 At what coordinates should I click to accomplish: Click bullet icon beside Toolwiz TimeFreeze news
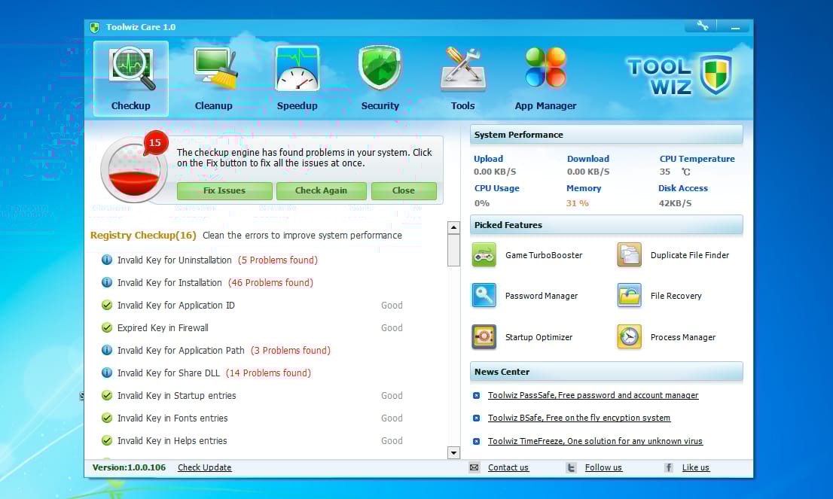477,441
